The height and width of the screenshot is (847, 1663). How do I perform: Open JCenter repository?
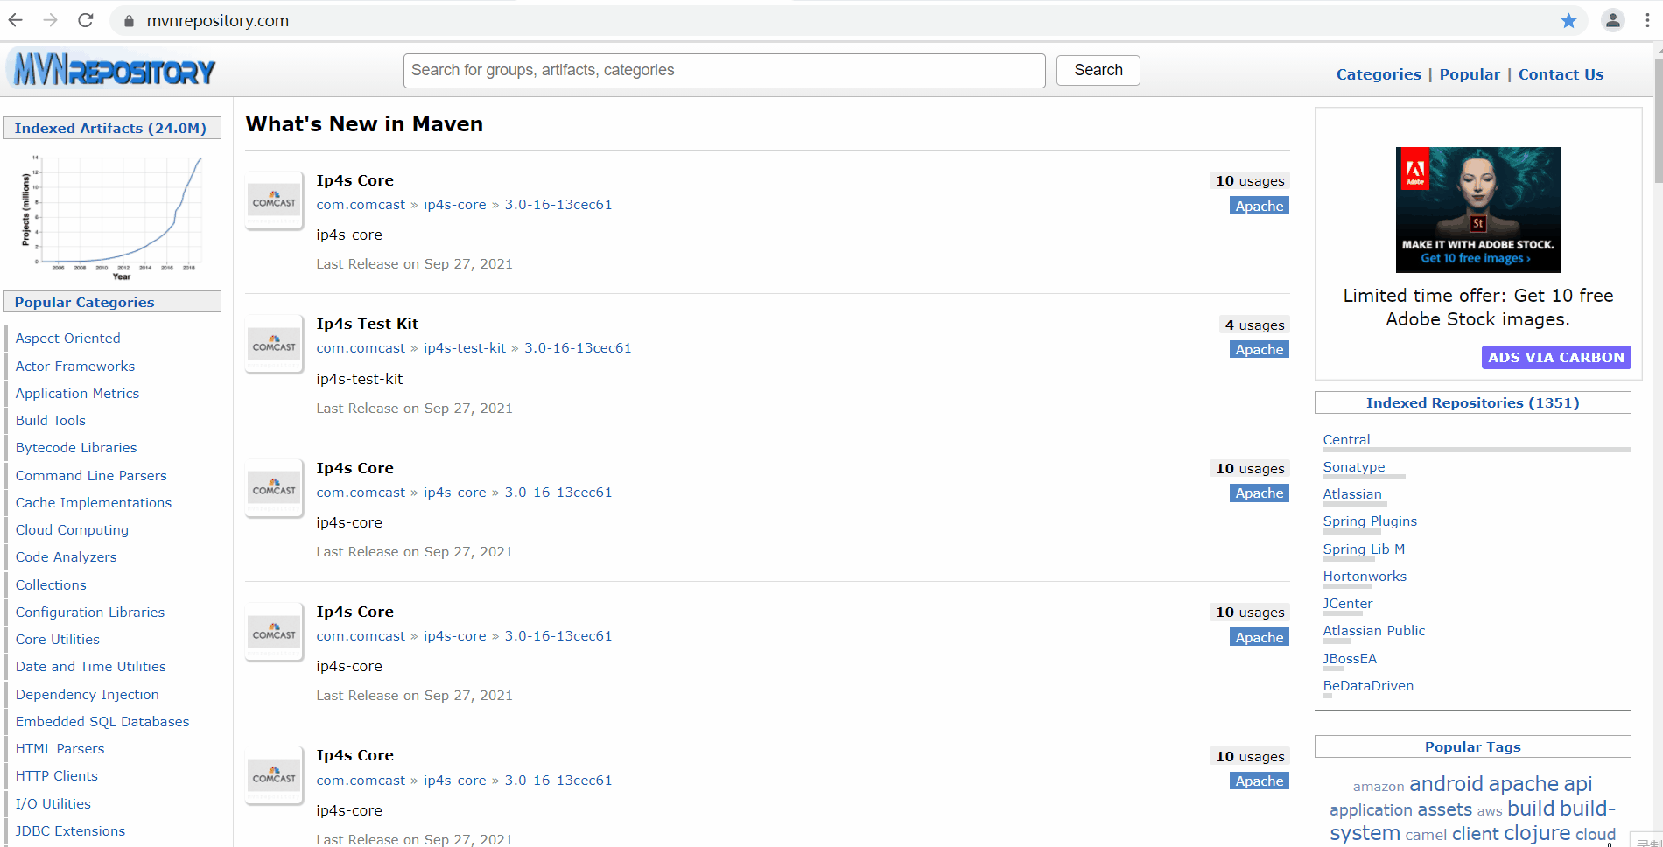tap(1348, 603)
